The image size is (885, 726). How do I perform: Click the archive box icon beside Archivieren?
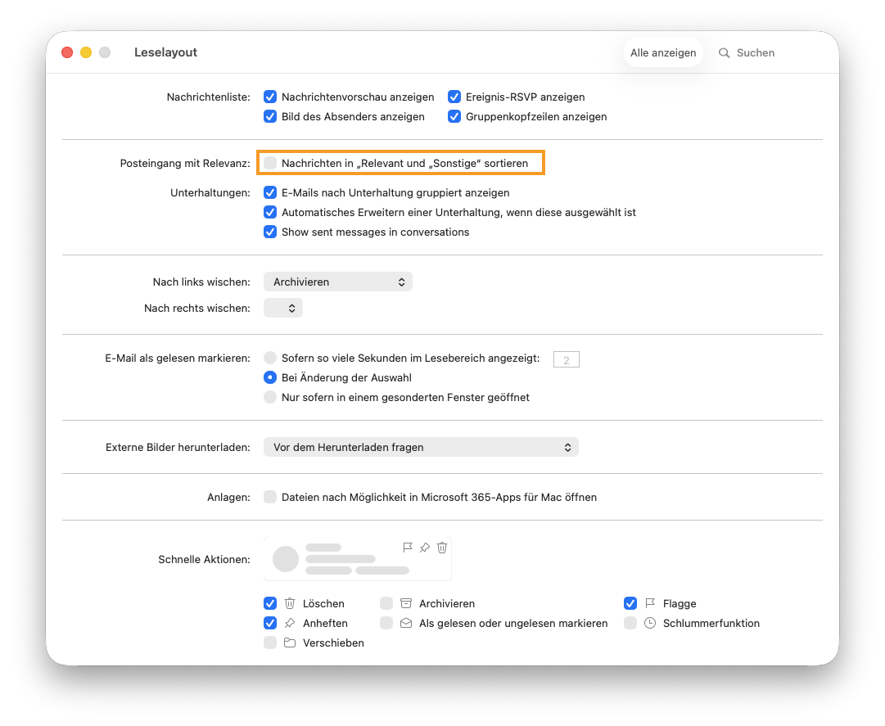pos(406,604)
